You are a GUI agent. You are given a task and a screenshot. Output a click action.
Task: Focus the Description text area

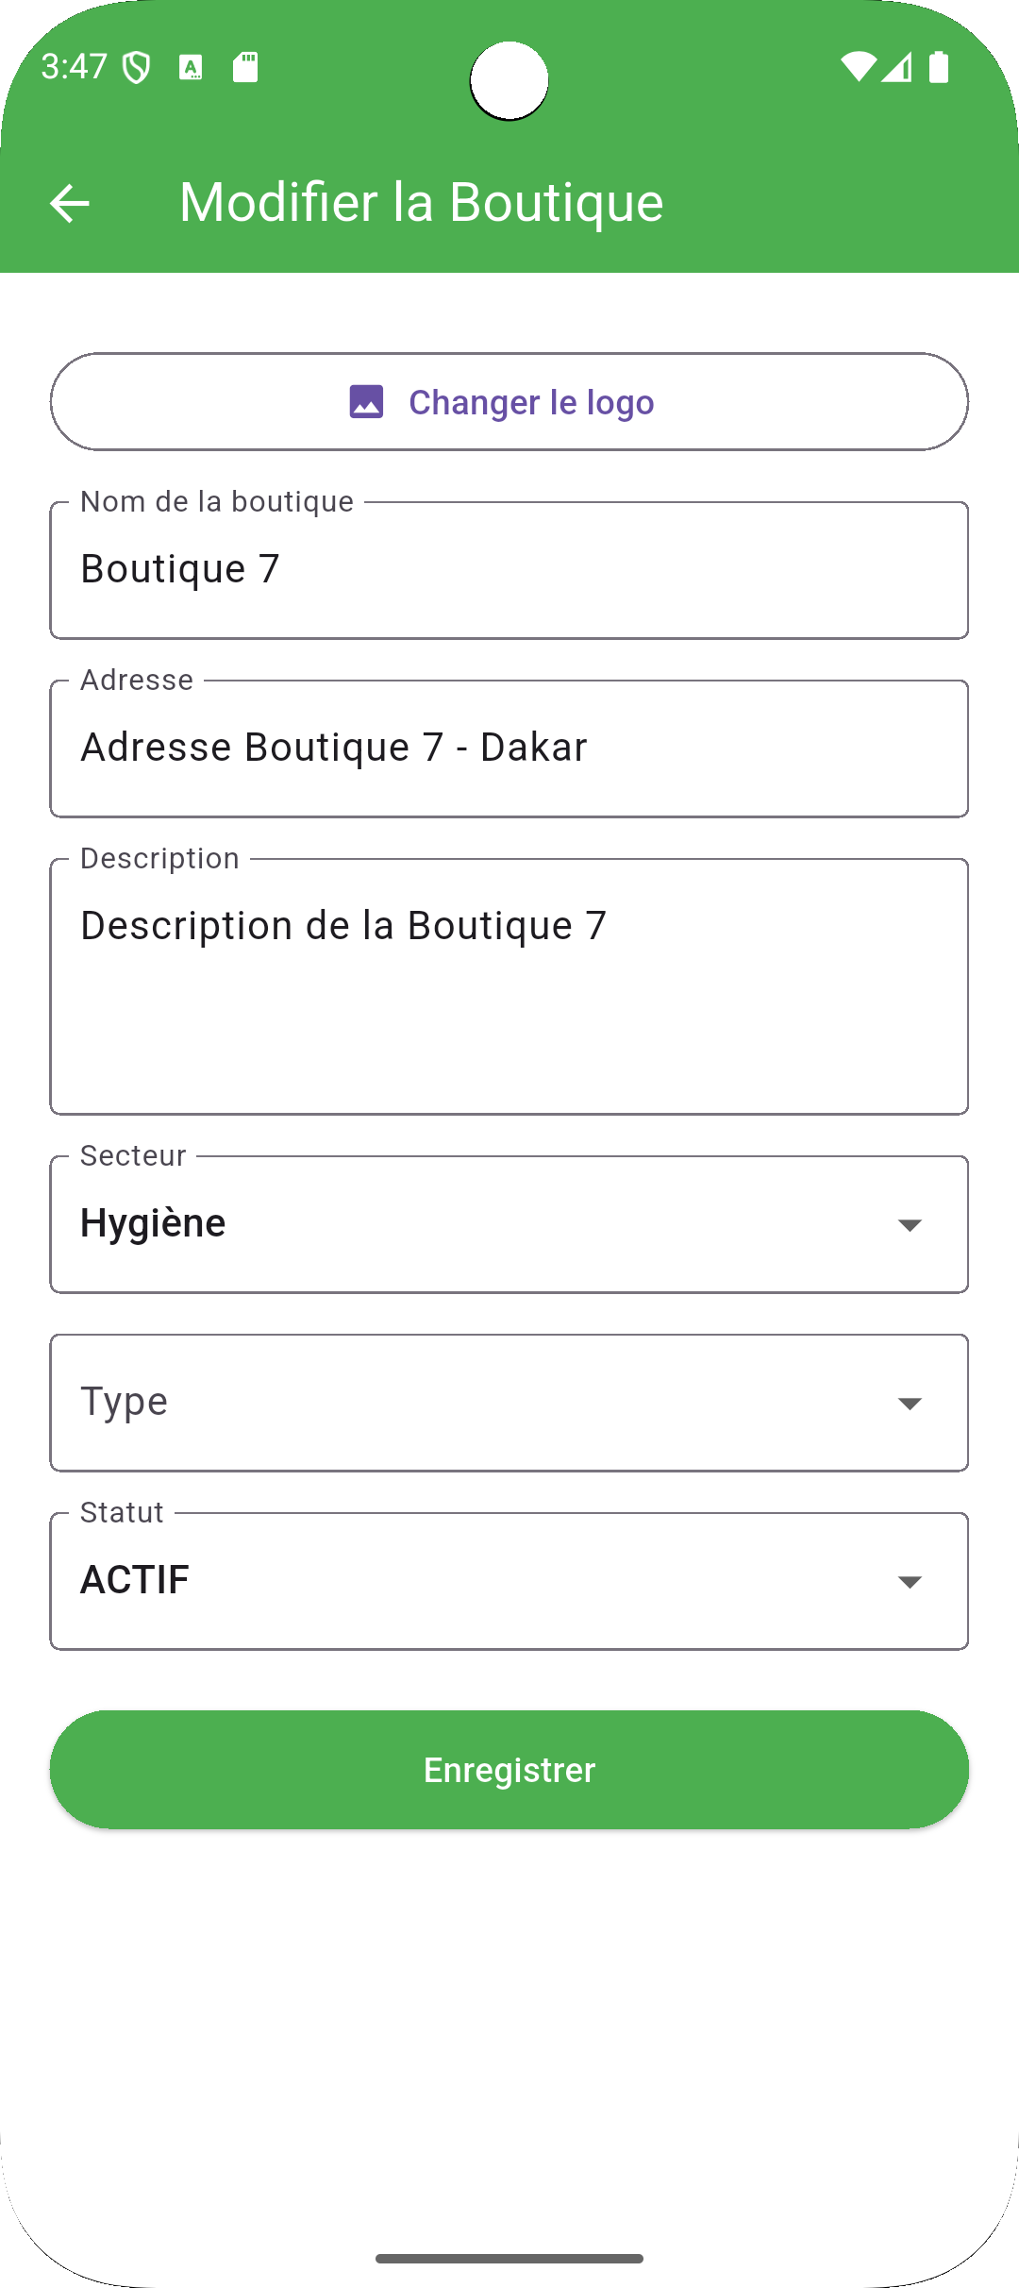point(509,986)
